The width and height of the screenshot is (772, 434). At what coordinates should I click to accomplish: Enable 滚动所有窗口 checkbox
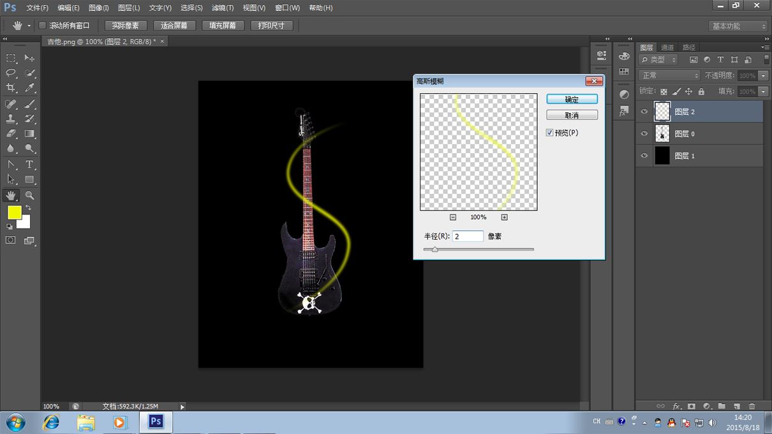[43, 26]
